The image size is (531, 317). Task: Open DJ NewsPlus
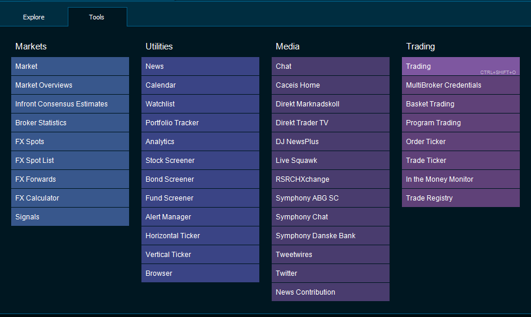(331, 142)
